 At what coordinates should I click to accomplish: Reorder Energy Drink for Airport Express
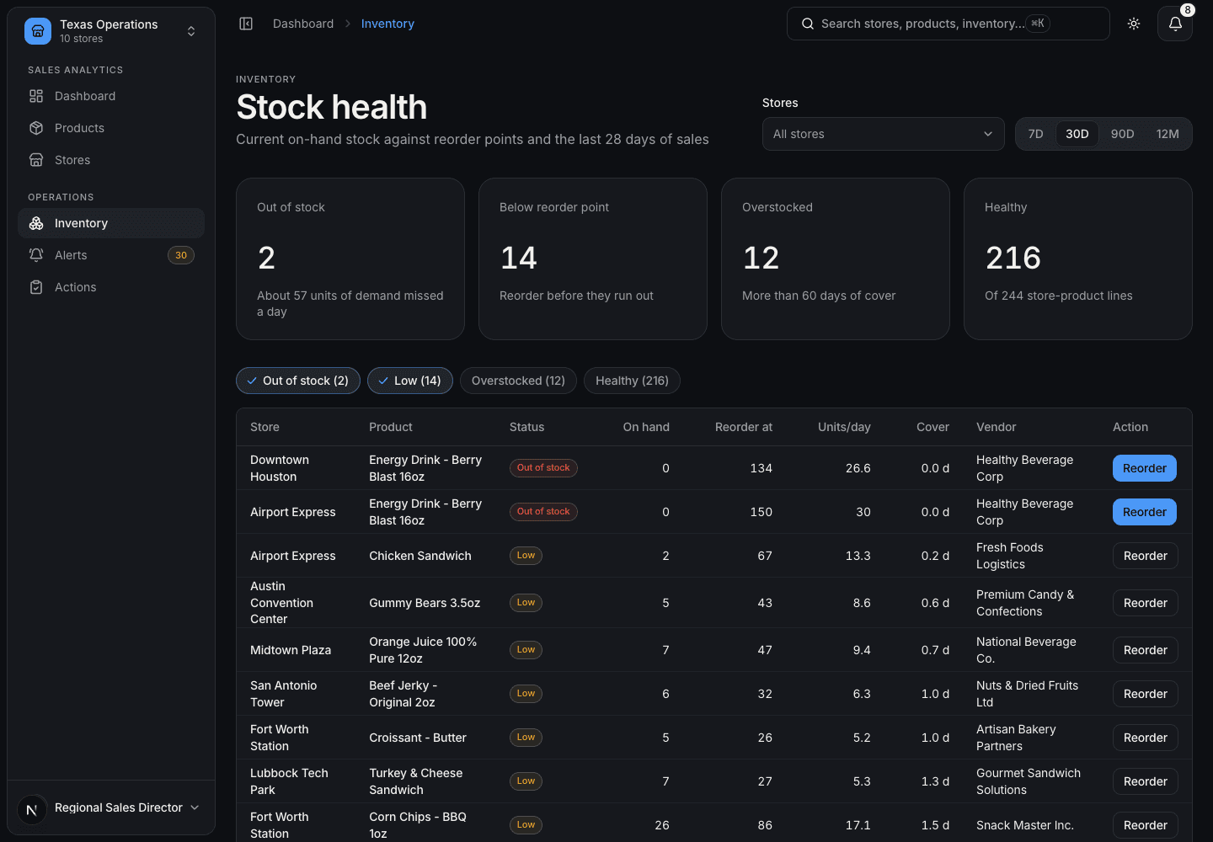(1145, 512)
